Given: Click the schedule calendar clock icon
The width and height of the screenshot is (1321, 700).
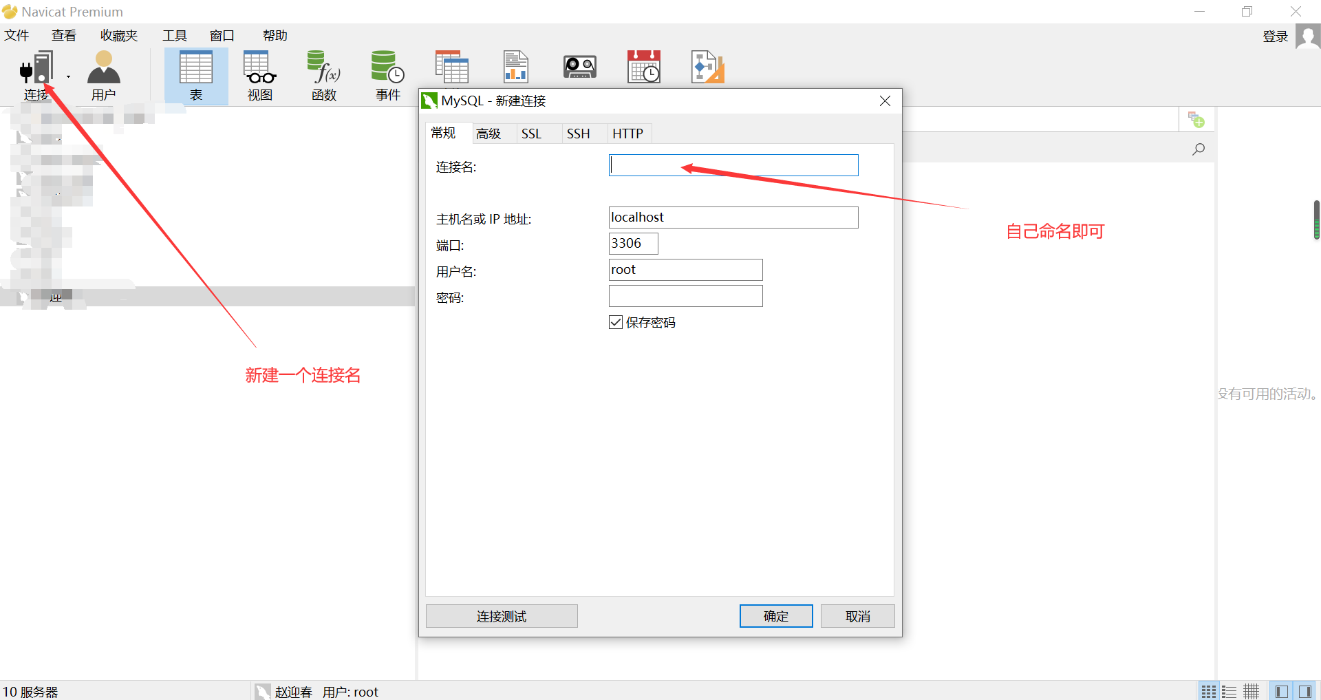Looking at the screenshot, I should click(x=644, y=67).
